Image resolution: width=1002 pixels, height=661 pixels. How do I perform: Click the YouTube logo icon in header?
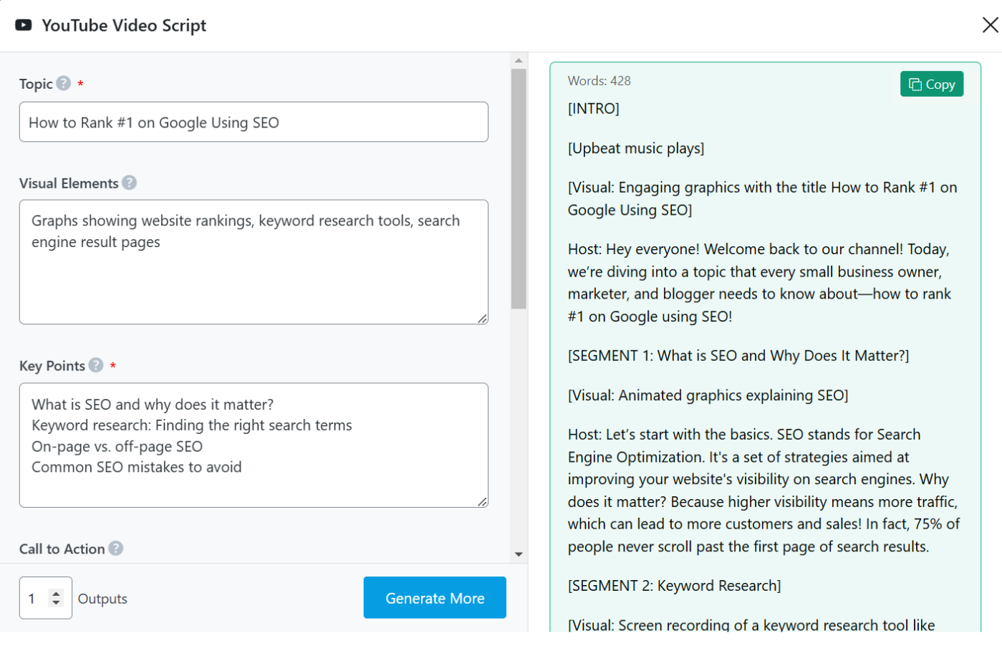(x=24, y=25)
